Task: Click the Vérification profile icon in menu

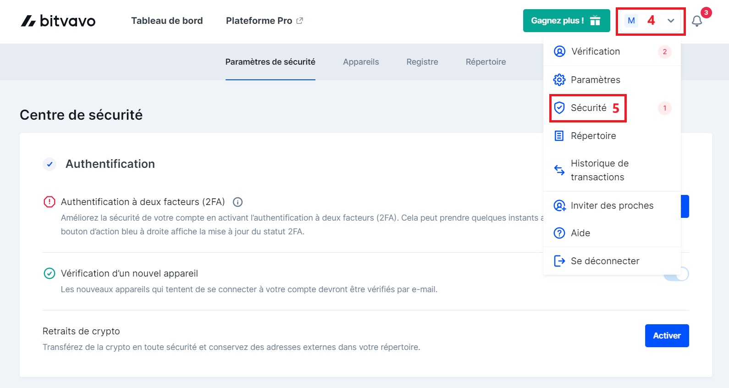Action: 559,51
